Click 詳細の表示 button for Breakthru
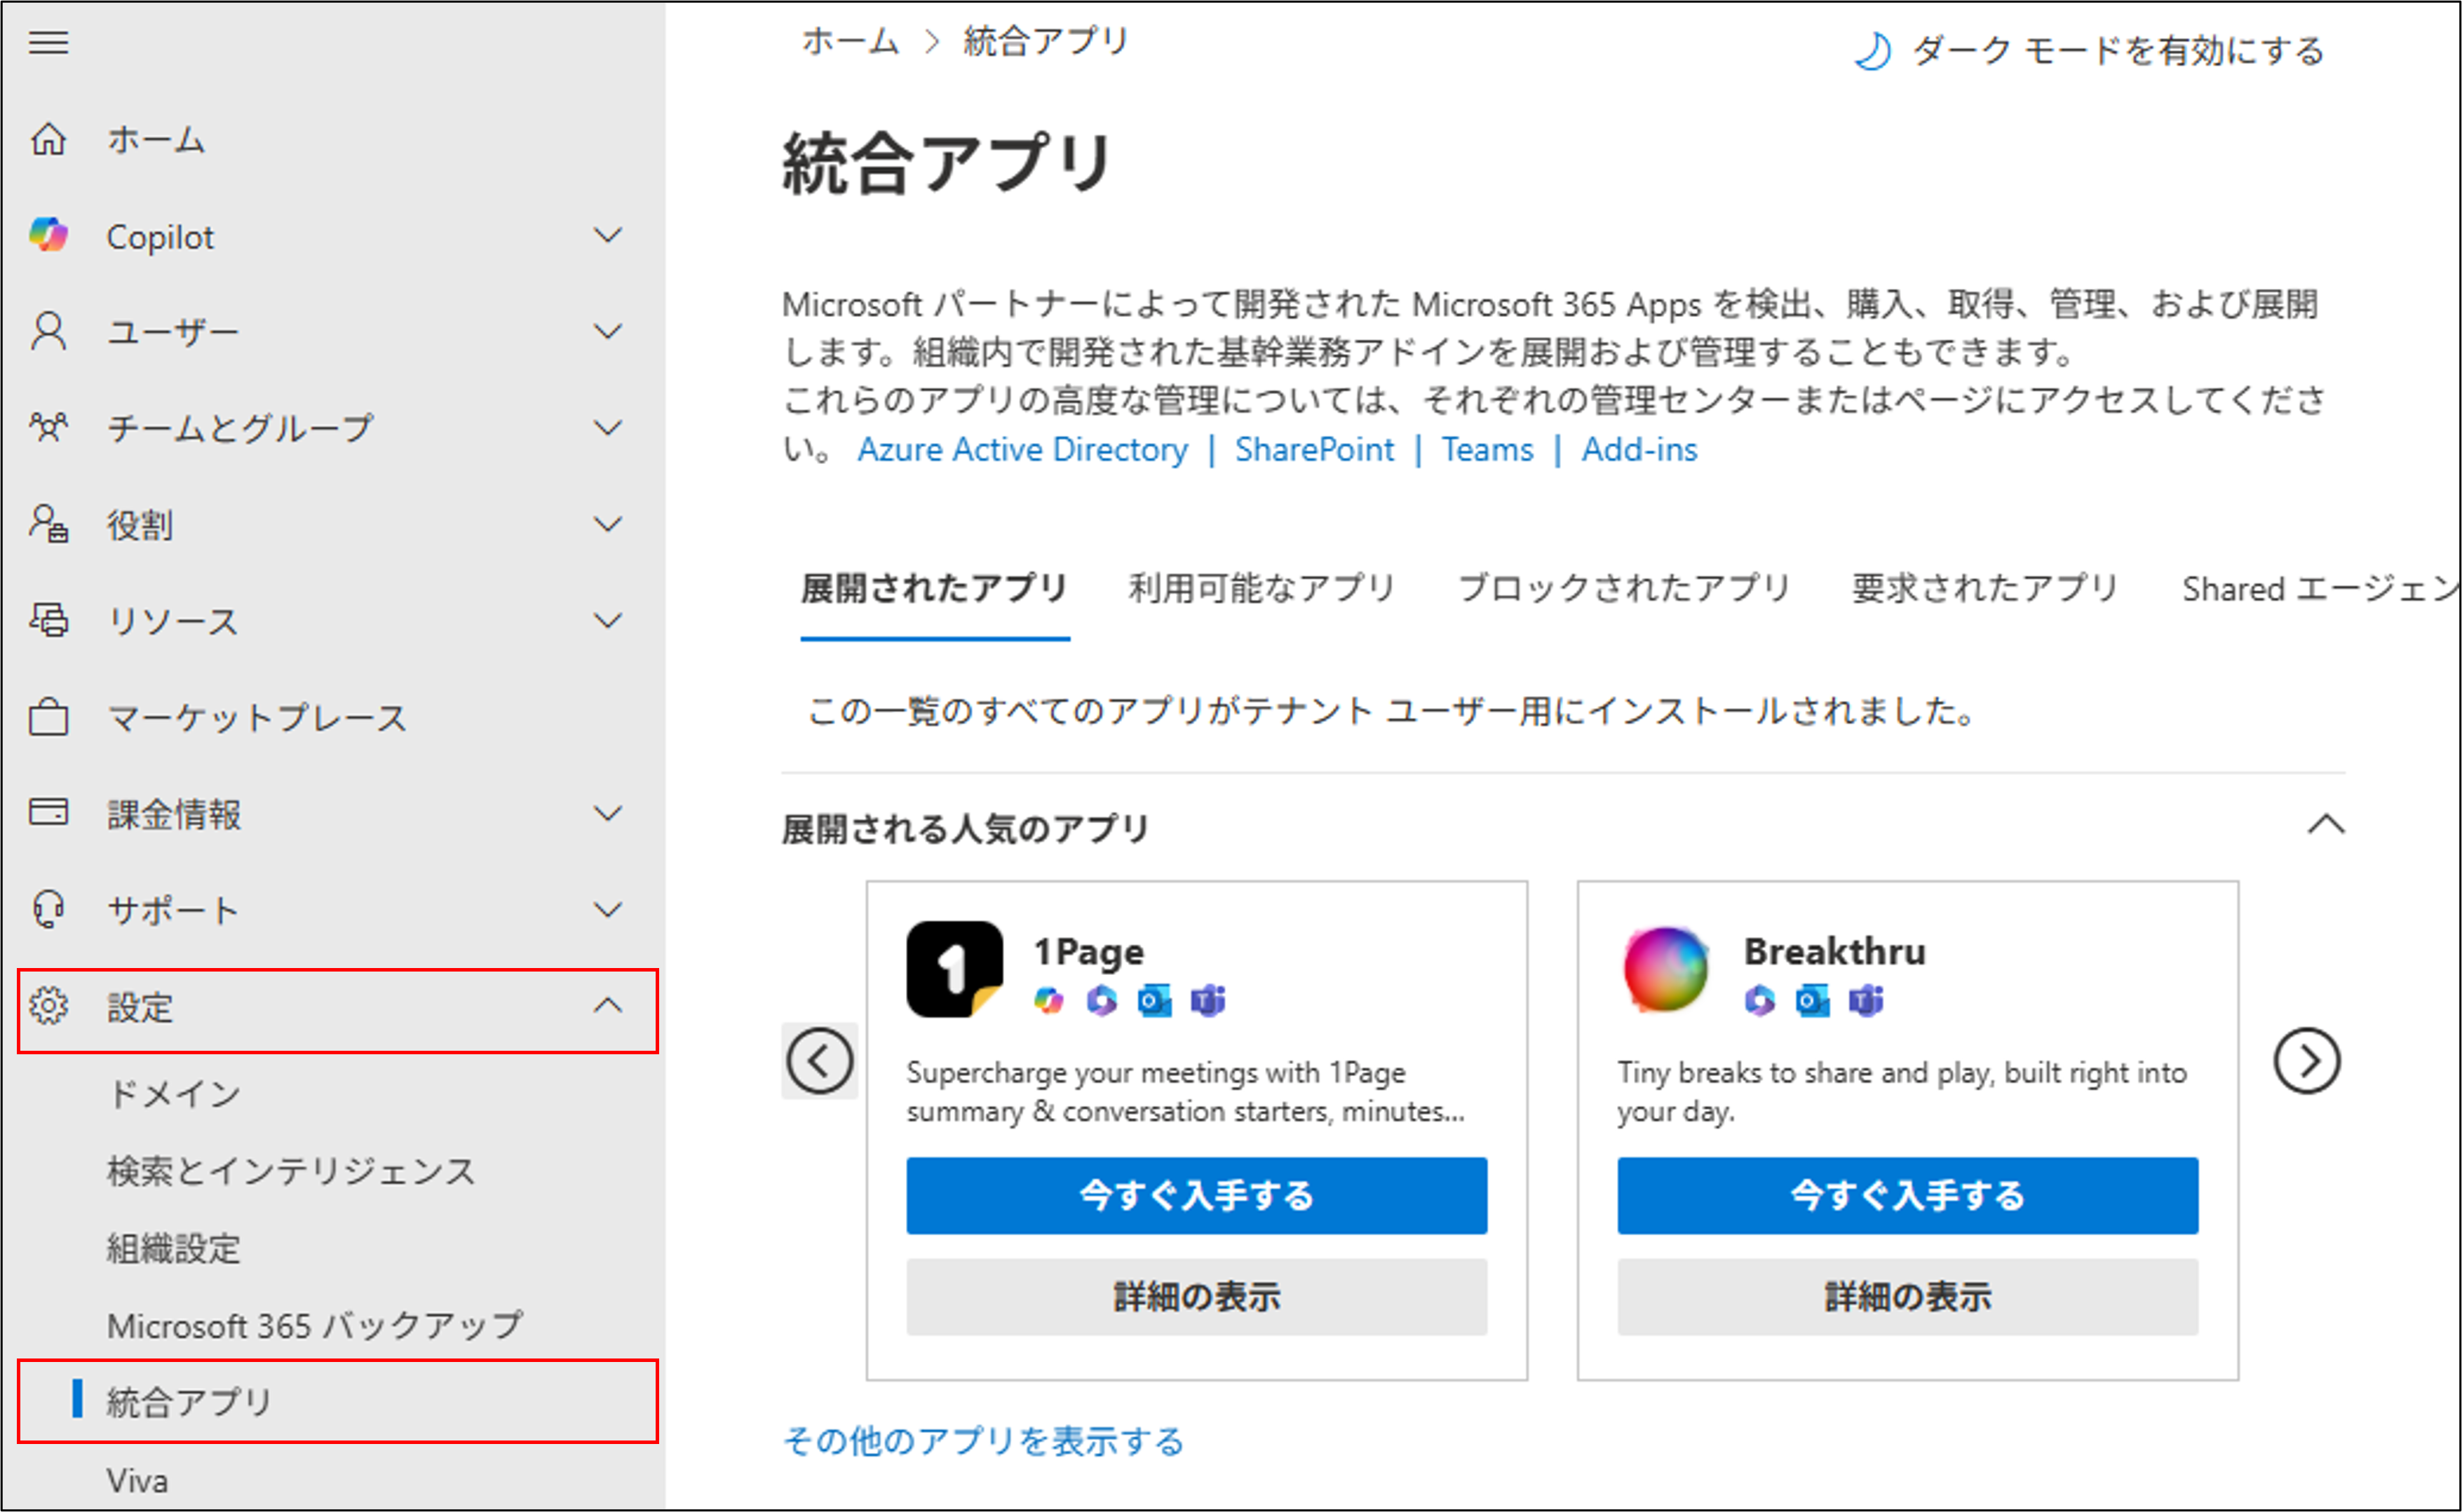The image size is (2462, 1512). 1907,1296
